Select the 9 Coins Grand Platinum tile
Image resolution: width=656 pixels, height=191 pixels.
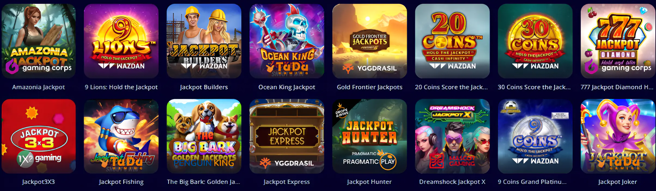535,136
